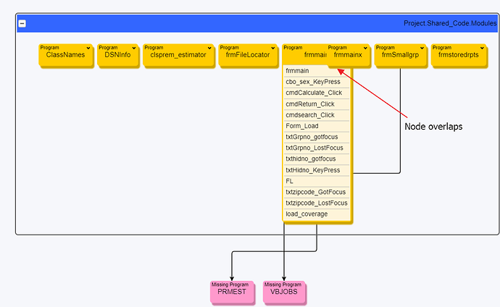Collapse the Project.Shared_Code.Modules group
The width and height of the screenshot is (500, 307).
pyautogui.click(x=23, y=23)
